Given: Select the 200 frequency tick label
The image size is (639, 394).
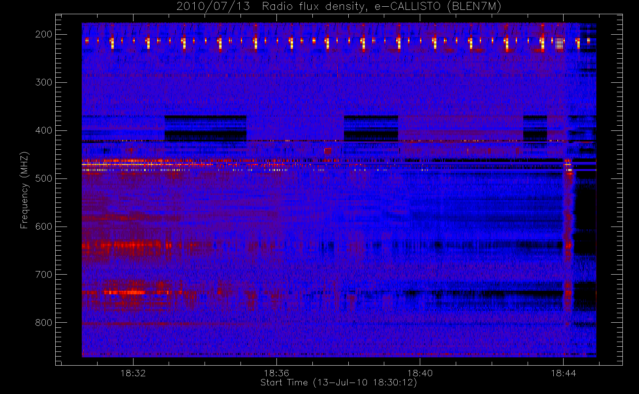Looking at the screenshot, I should 44,34.
